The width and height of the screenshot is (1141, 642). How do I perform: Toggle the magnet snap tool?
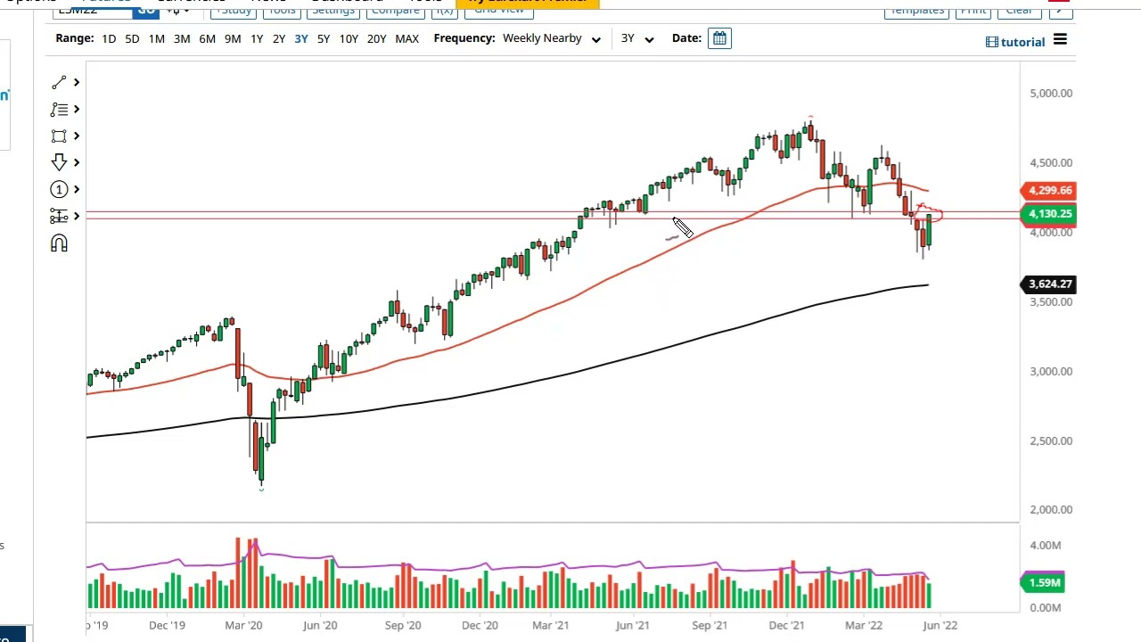[x=59, y=243]
